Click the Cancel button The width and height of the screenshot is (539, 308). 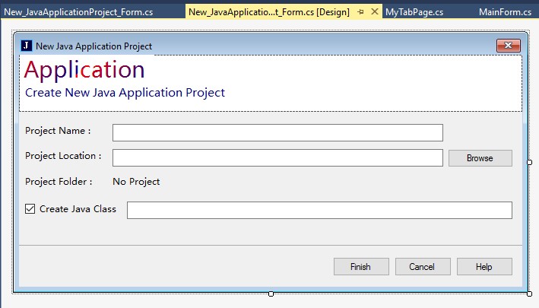(x=423, y=267)
